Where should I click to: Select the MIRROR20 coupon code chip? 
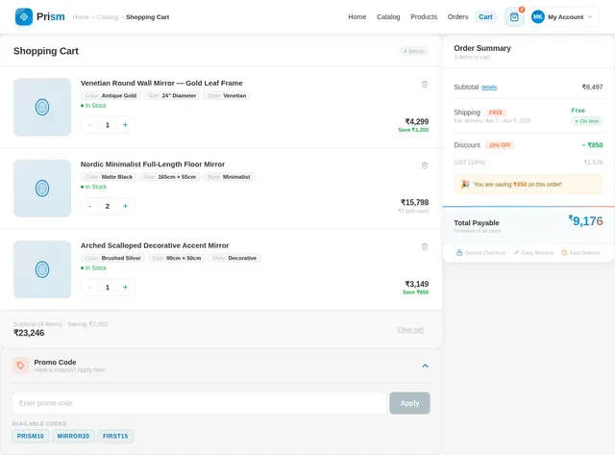click(73, 436)
